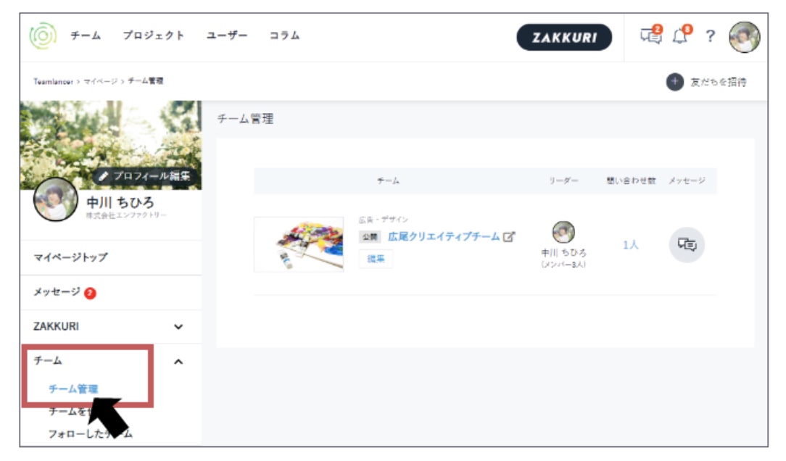
Task: Click the round message icon in team row
Action: pos(687,244)
